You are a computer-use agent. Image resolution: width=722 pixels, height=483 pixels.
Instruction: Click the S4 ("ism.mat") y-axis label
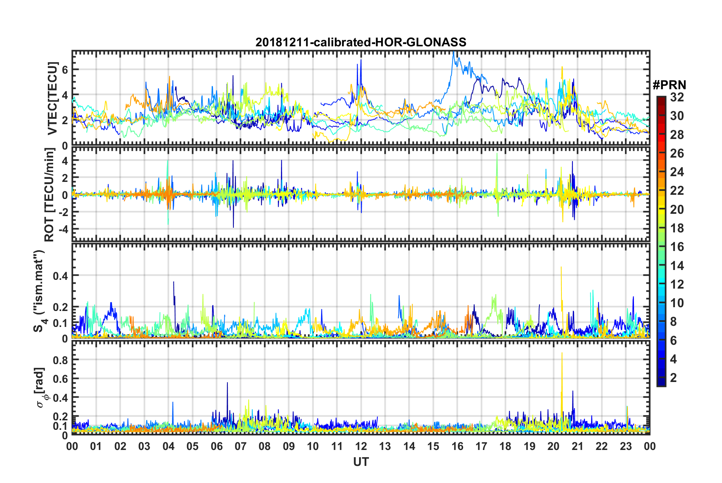pos(40,291)
